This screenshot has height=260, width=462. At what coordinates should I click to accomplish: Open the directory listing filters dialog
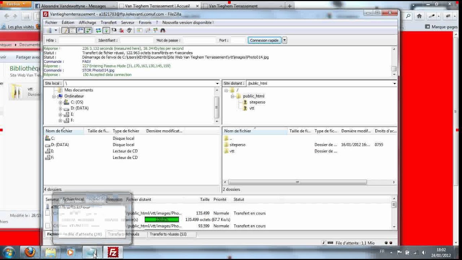[139, 31]
